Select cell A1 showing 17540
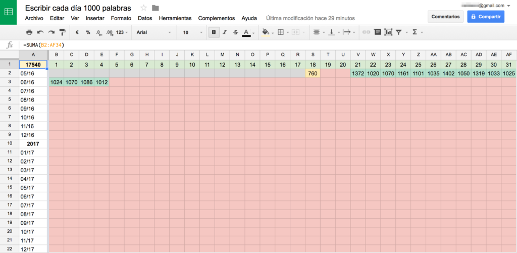This screenshot has height=253, width=517. (33, 65)
